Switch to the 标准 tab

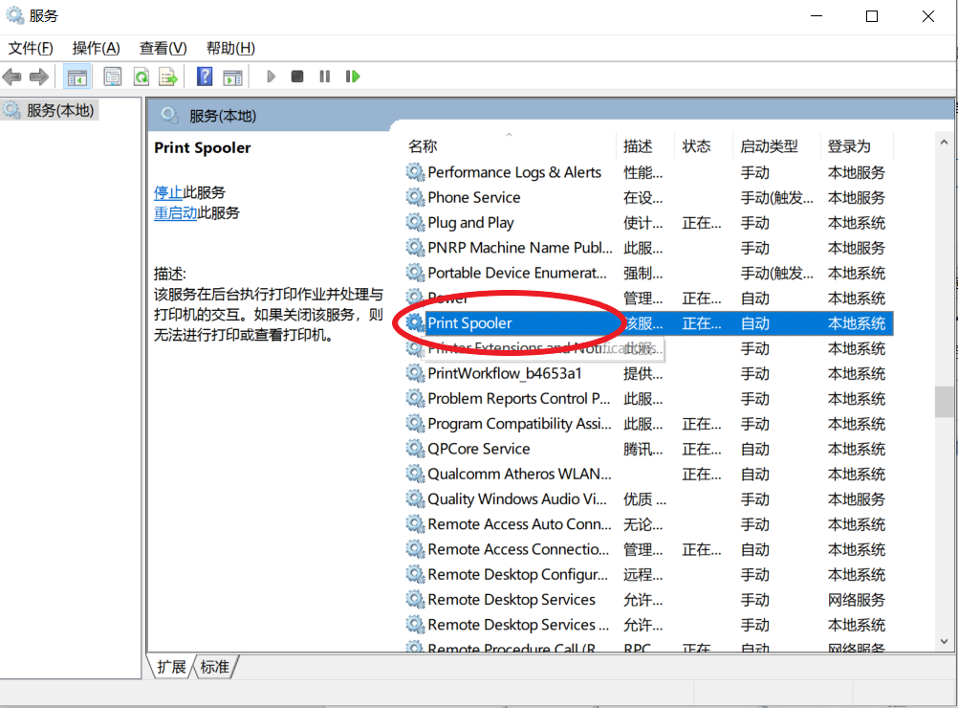point(215,667)
